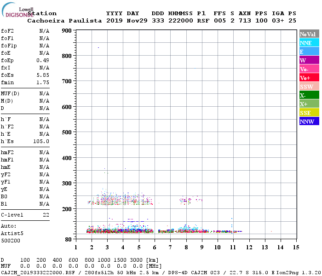Click the M(D) parameter label
This screenshot has width=322, height=276.
(7, 101)
